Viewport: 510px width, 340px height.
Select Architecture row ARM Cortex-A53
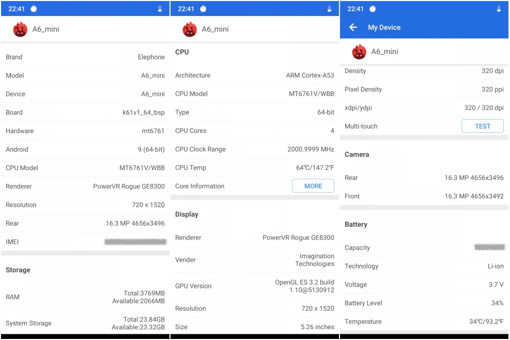pos(254,75)
